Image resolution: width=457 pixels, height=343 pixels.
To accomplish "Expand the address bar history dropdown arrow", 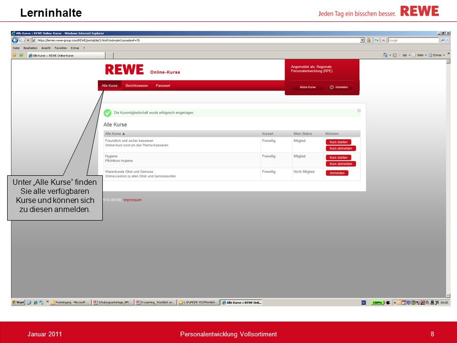I will (x=362, y=40).
